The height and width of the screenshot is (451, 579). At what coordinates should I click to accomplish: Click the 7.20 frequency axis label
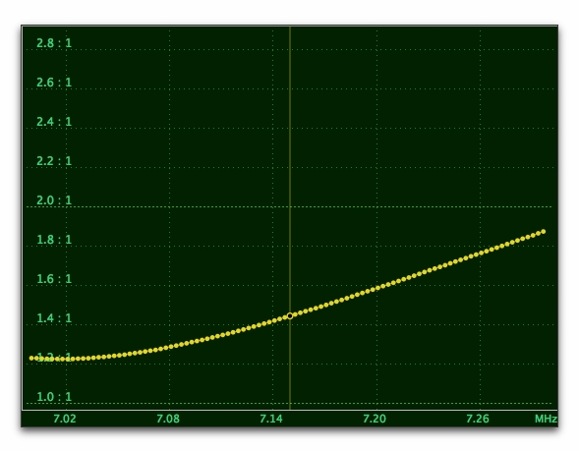click(x=375, y=419)
